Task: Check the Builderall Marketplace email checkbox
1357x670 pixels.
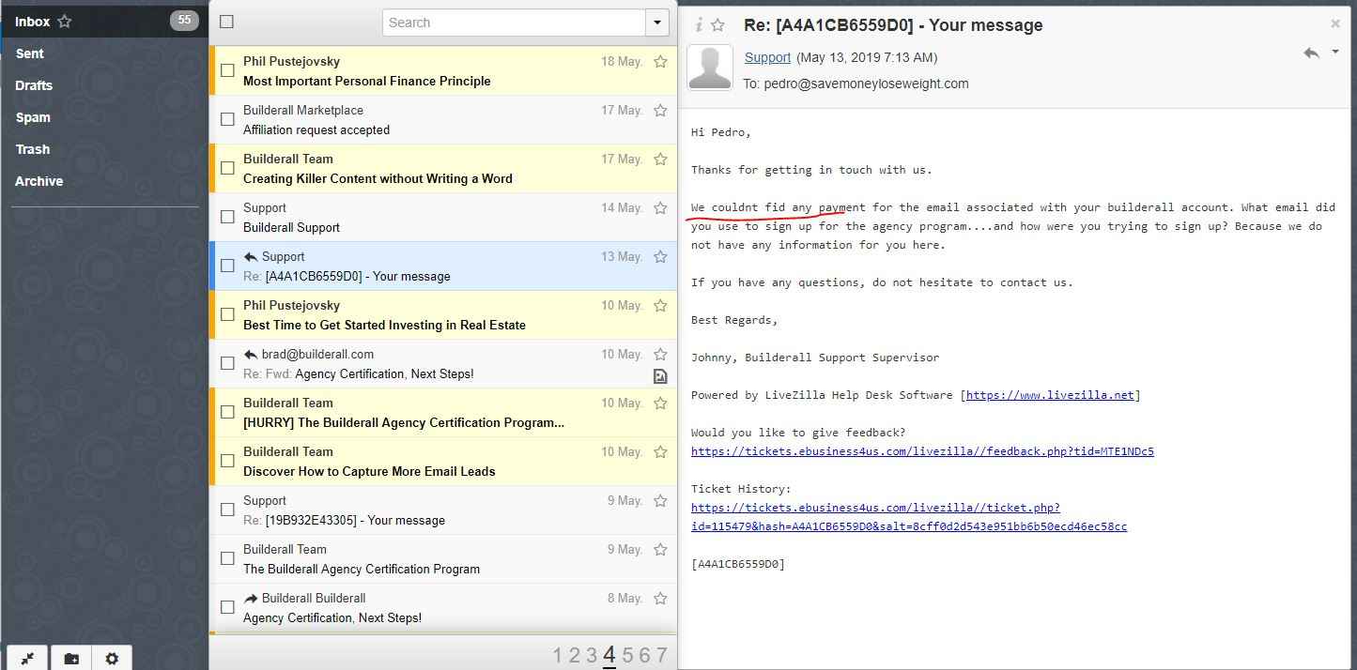Action: (227, 119)
